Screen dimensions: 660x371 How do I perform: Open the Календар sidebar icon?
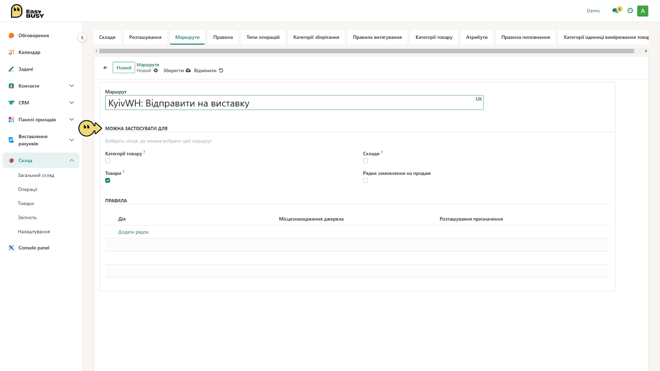12,52
